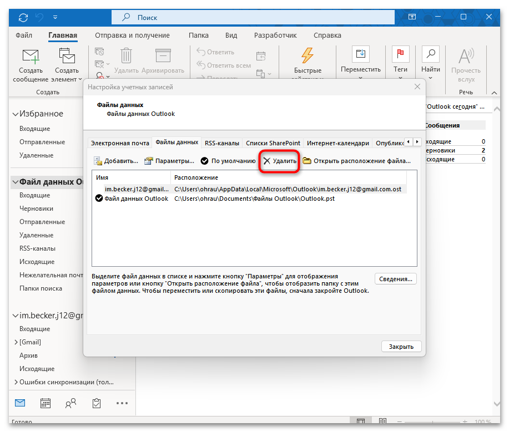Open the Найти magnifier dropdown
The height and width of the screenshot is (432, 509).
(430, 63)
